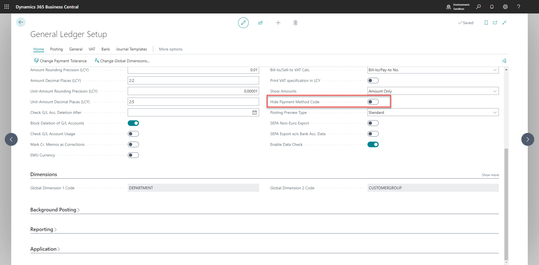The width and height of the screenshot is (539, 265).
Task: Click Dynamics 365 Business Central title
Action: click(47, 7)
